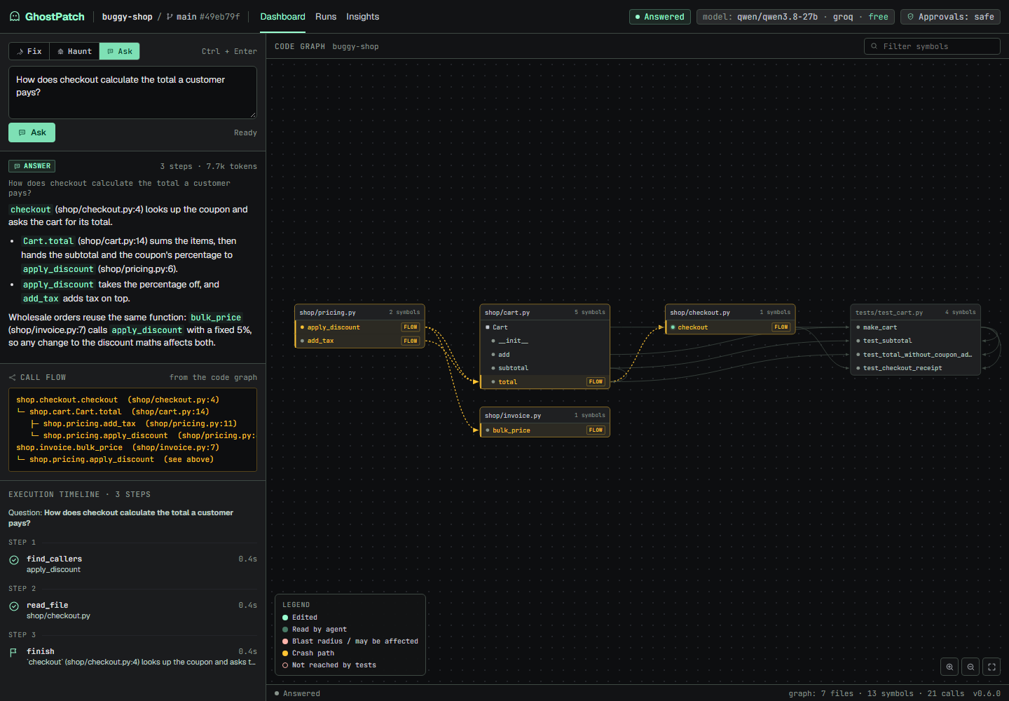Select make_cart in tests/test_cart.py
The height and width of the screenshot is (701, 1009).
pyautogui.click(x=915, y=327)
